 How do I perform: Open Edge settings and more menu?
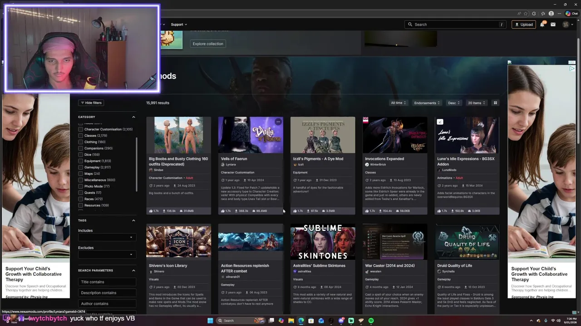(x=560, y=14)
